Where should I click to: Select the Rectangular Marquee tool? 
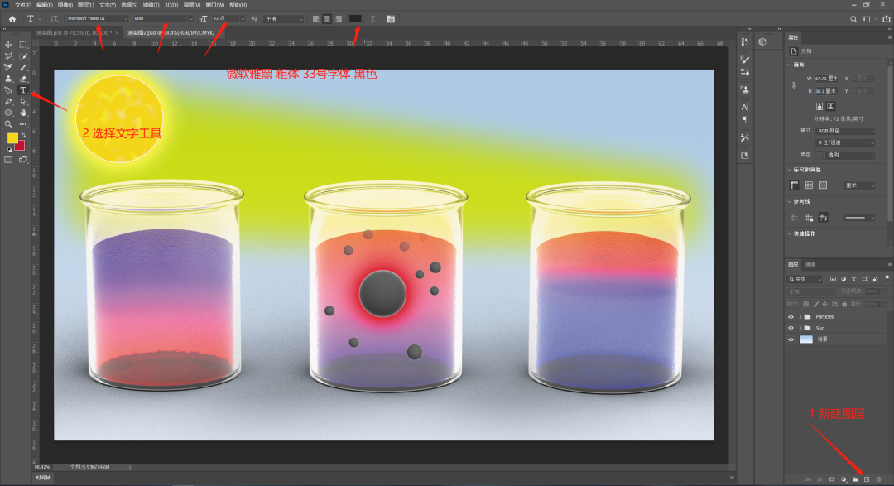pyautogui.click(x=23, y=45)
